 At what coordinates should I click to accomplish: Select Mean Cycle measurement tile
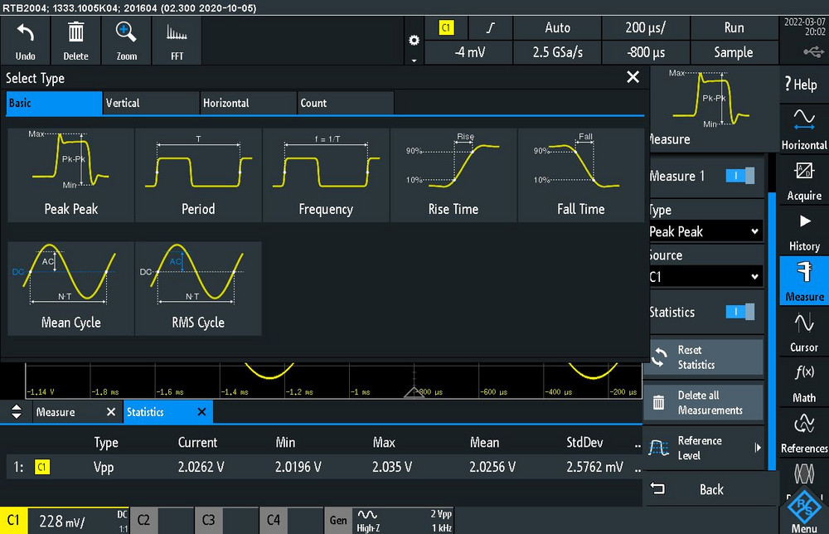tap(70, 289)
